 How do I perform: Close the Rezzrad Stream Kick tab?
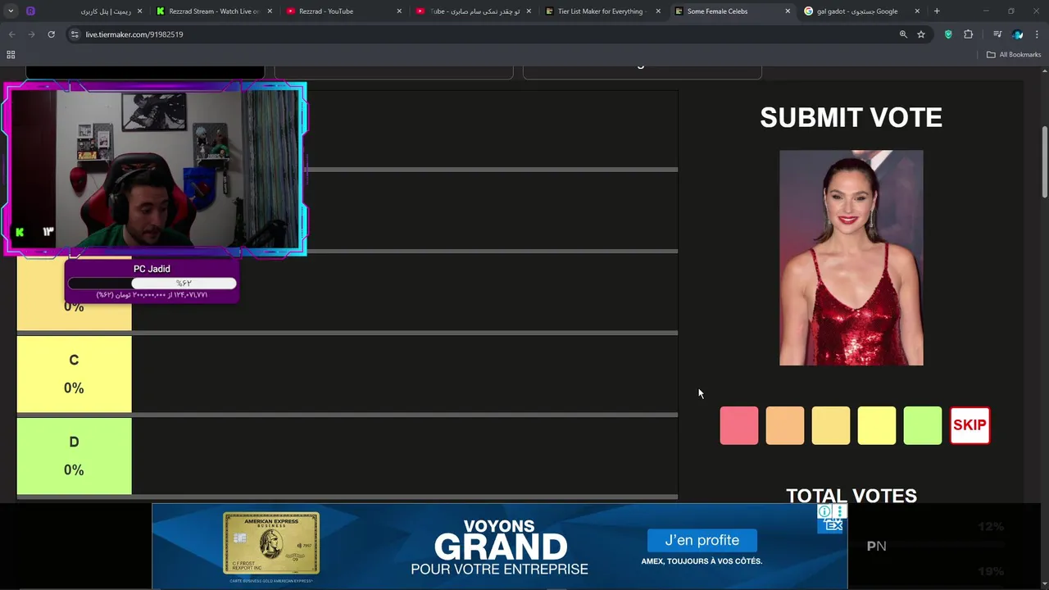point(270,11)
